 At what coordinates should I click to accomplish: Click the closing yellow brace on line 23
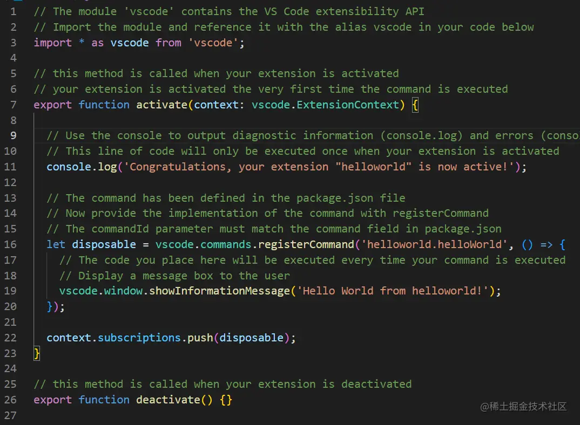(x=37, y=353)
